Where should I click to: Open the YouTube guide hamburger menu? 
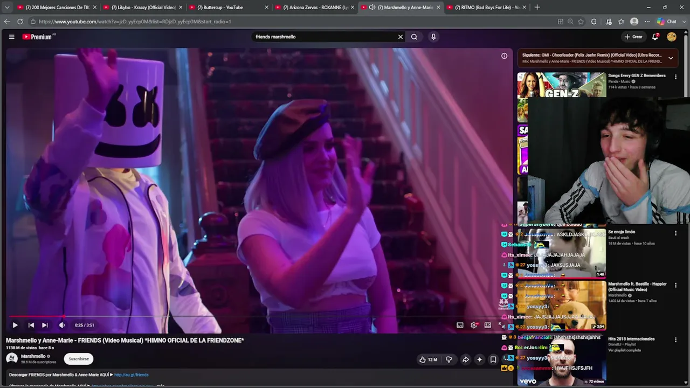coord(11,37)
